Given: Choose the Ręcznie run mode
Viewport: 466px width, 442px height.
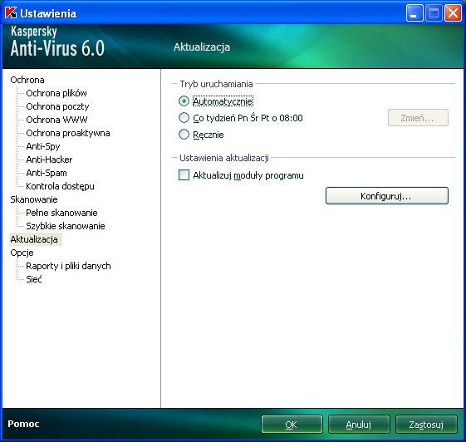Looking at the screenshot, I should coord(184,135).
